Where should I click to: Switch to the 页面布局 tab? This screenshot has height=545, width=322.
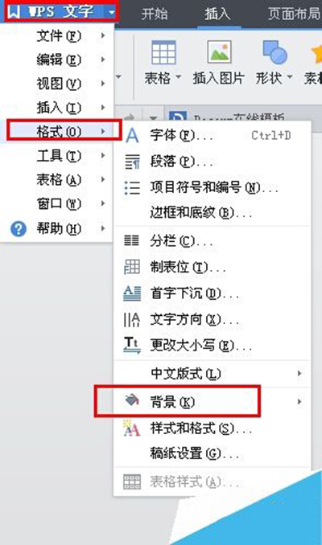[294, 14]
